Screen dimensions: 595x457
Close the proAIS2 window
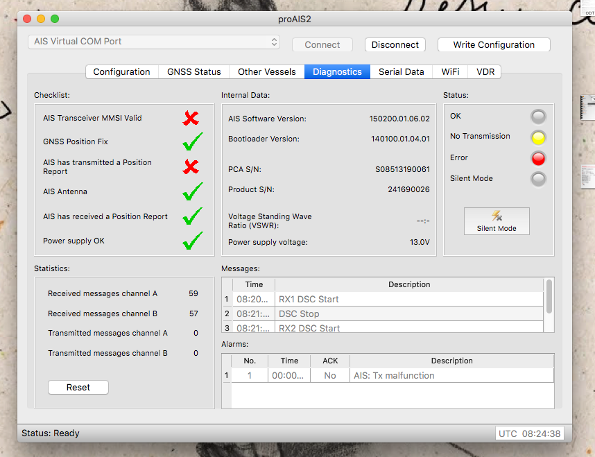(27, 19)
